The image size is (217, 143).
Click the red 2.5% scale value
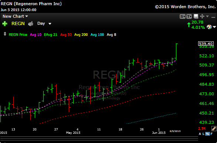click(202, 129)
